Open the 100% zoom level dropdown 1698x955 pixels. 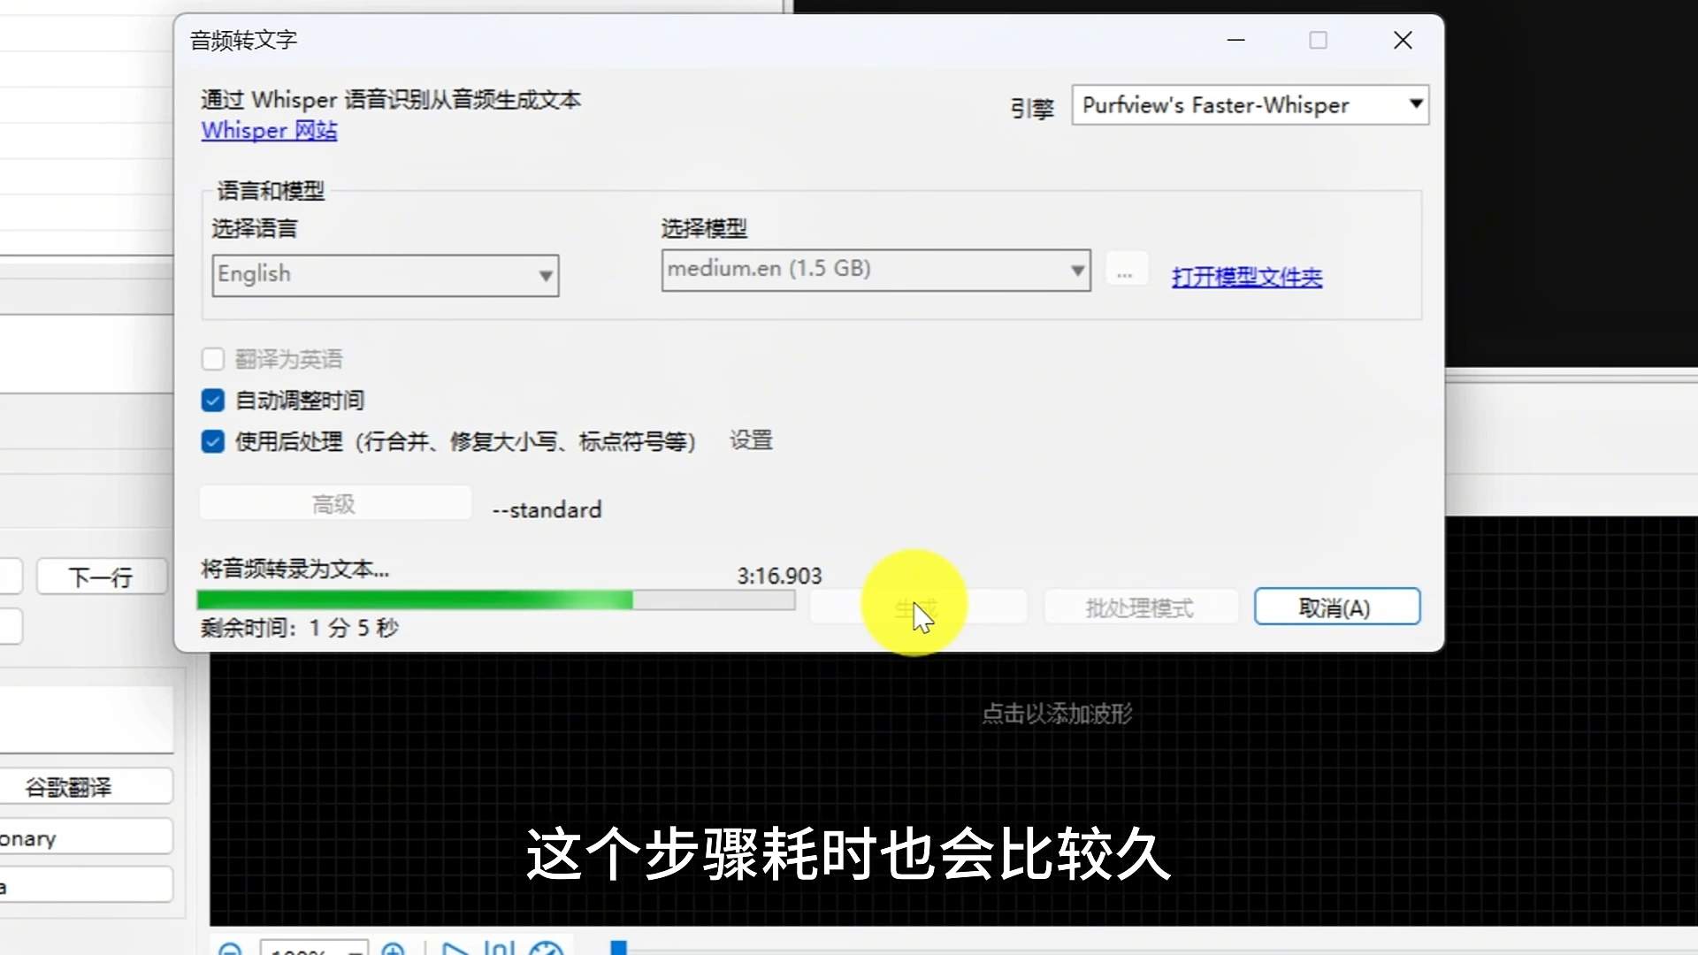click(314, 951)
